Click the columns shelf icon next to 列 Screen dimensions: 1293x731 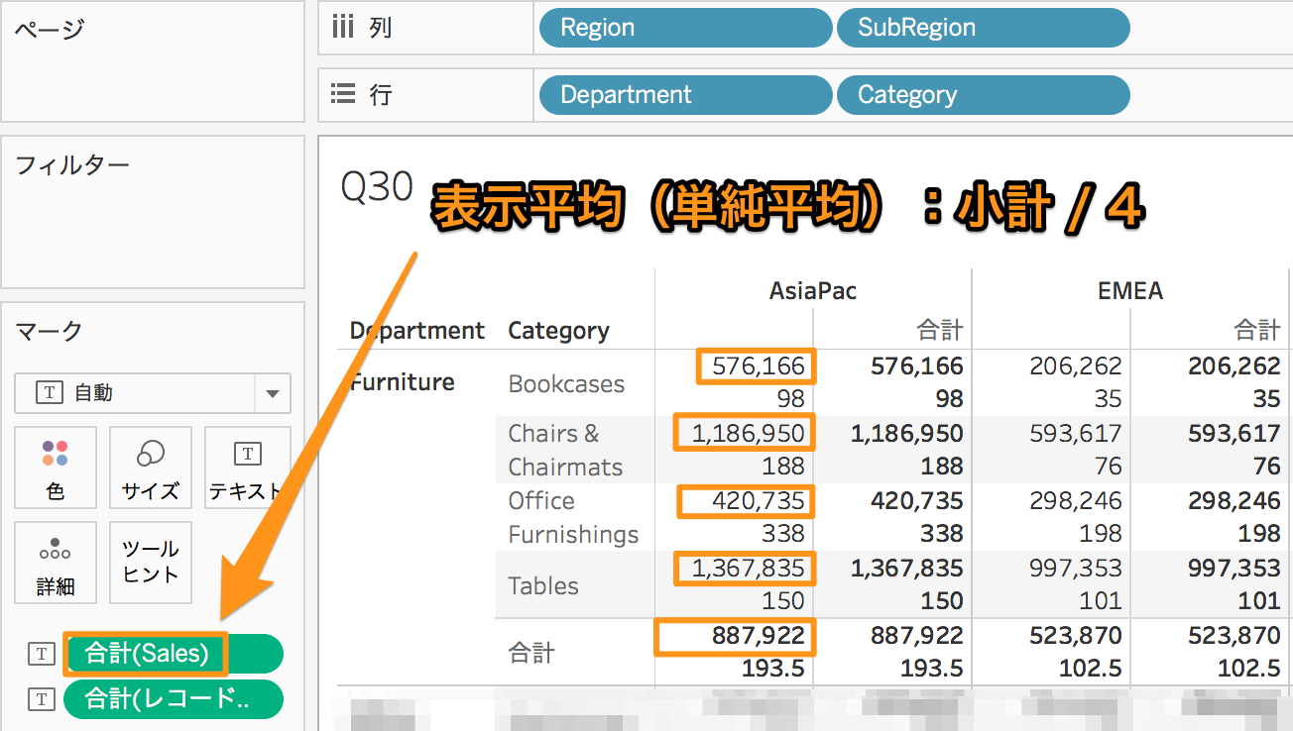pos(343,28)
